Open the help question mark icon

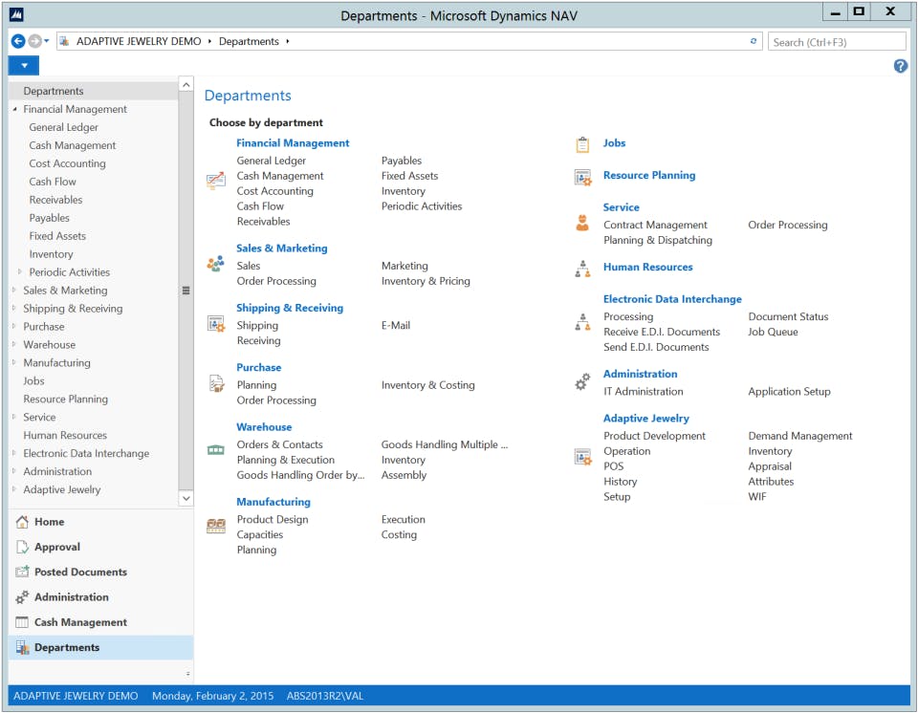(900, 66)
